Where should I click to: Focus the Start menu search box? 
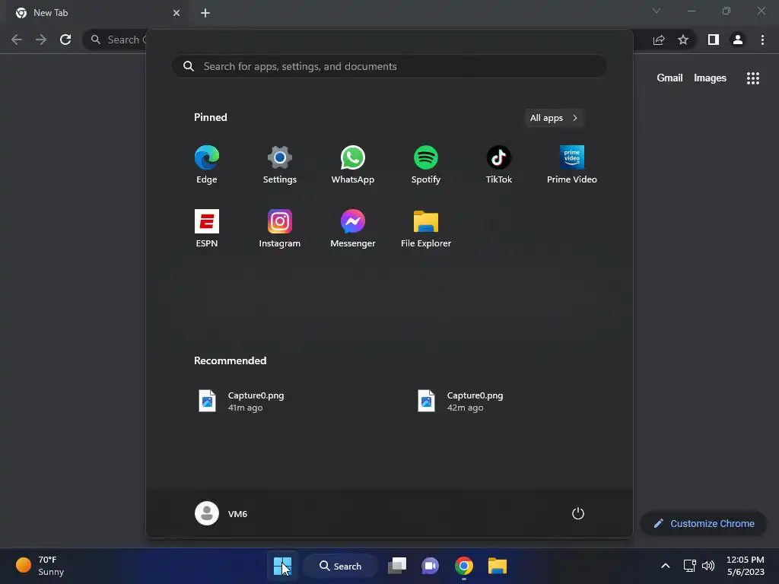(389, 66)
